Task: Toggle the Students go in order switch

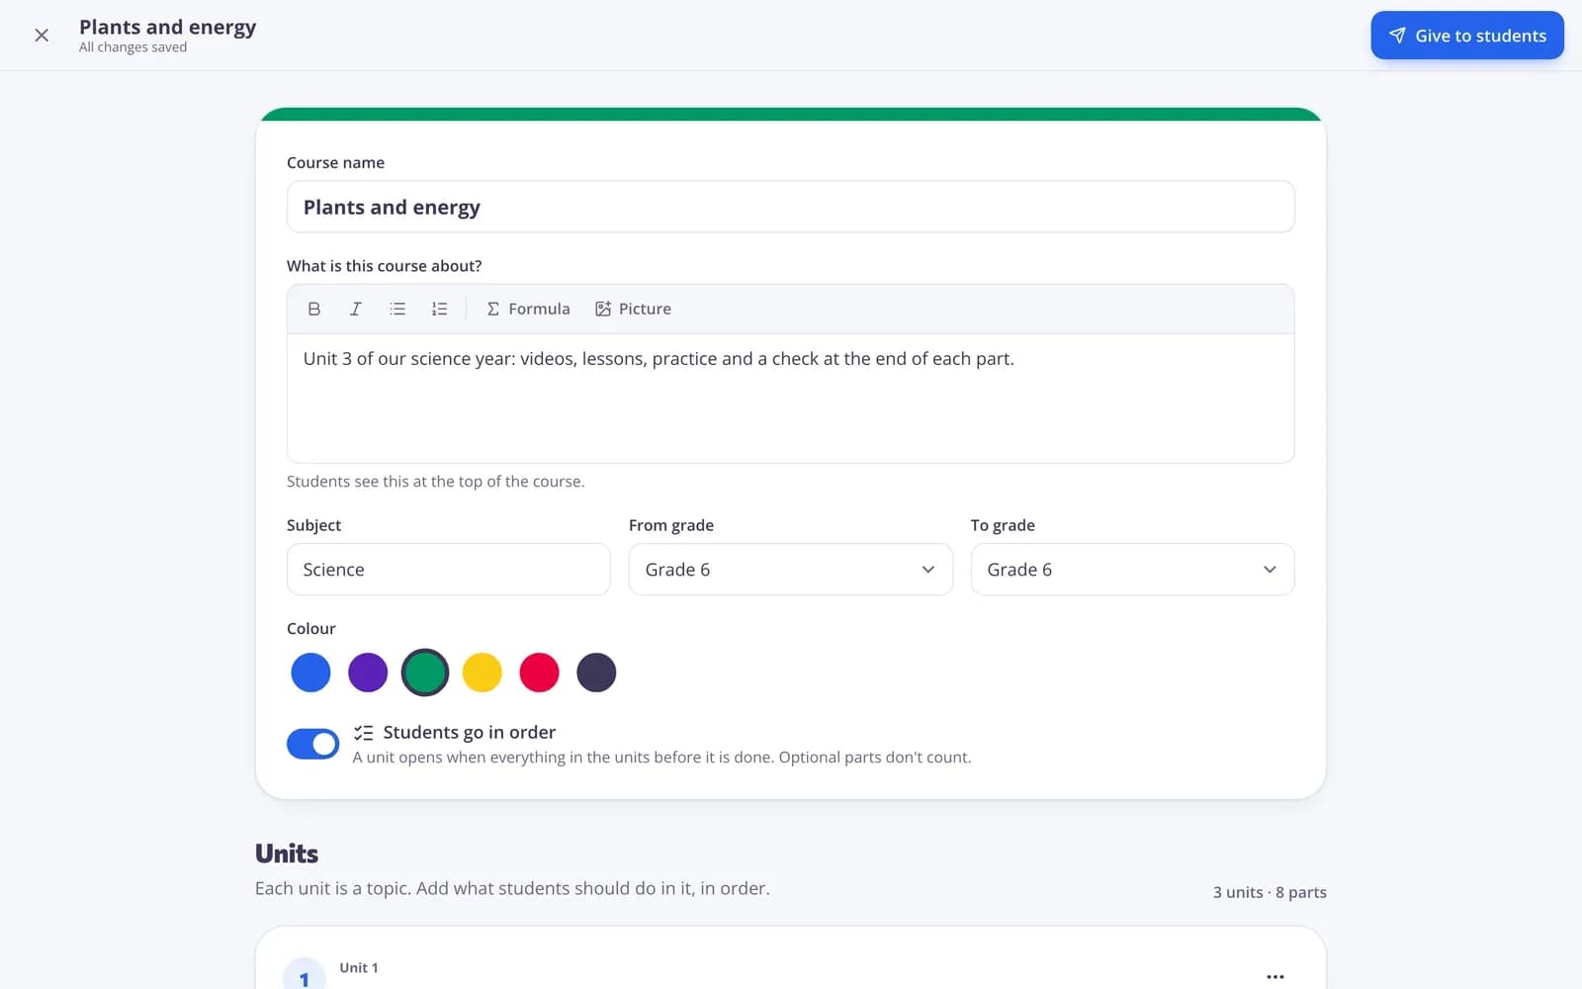Action: click(x=312, y=744)
